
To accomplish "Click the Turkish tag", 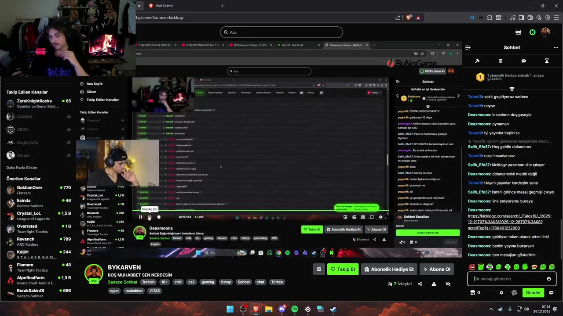I will (x=148, y=282).
